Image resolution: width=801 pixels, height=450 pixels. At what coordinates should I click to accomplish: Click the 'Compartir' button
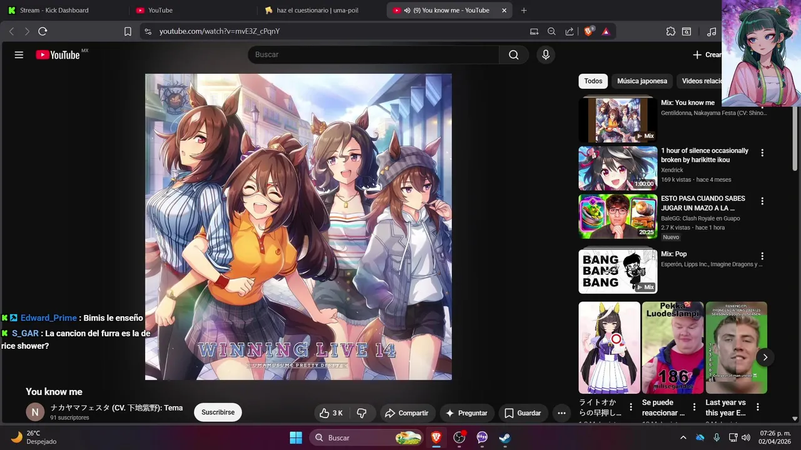pyautogui.click(x=407, y=413)
